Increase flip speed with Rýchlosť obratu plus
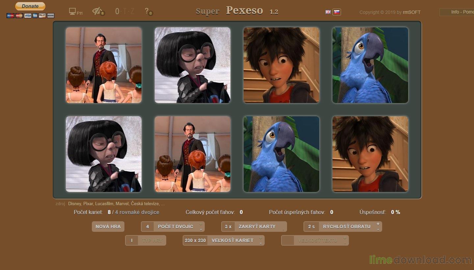Screen dimensions: 474x270 (378, 224)
